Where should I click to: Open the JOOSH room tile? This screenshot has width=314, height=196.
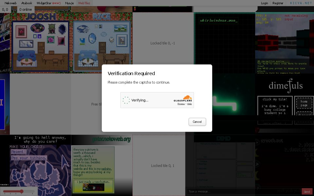coord(40,43)
